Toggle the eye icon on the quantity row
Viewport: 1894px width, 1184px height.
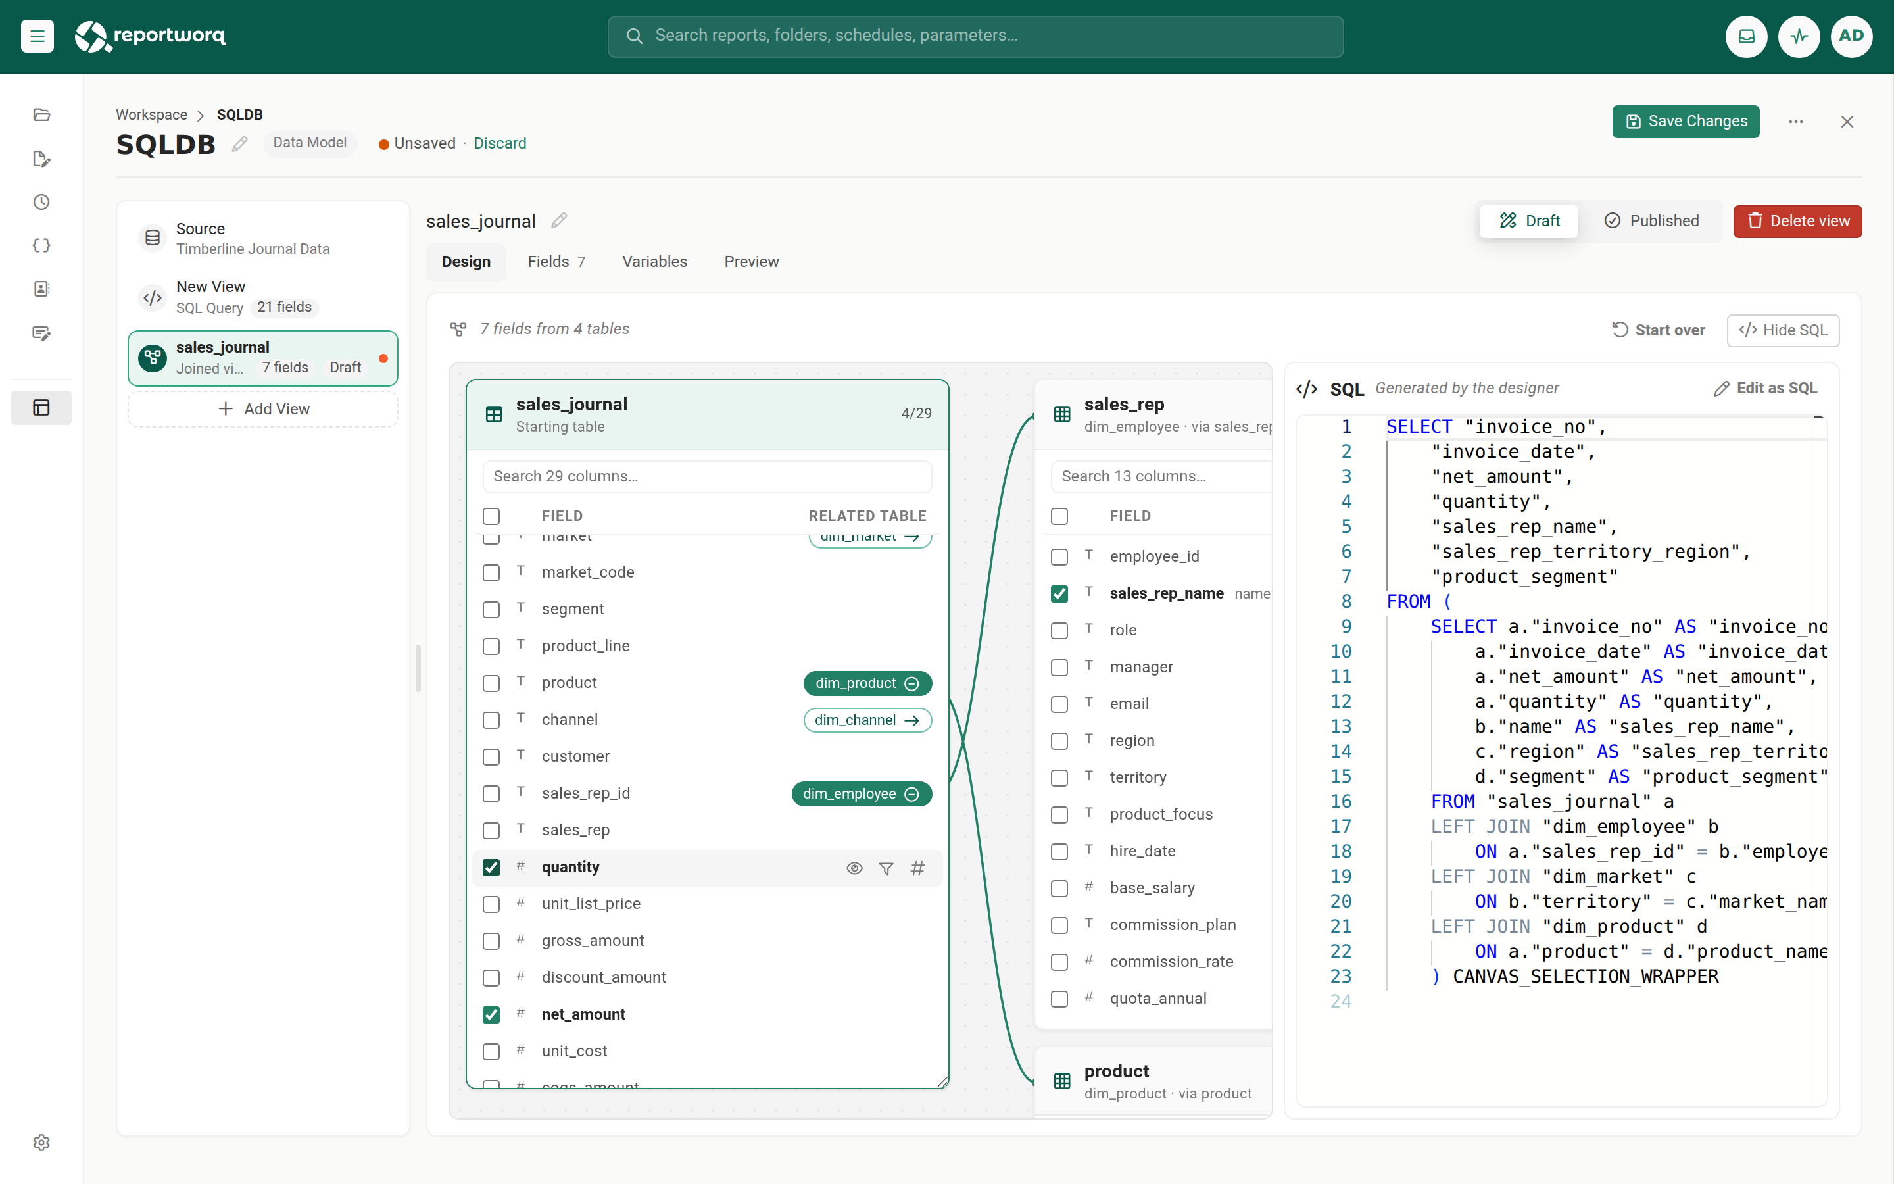(x=854, y=868)
